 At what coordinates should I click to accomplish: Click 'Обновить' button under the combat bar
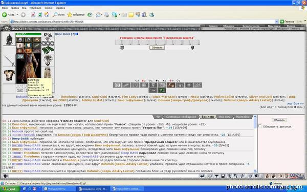pyautogui.click(x=157, y=48)
